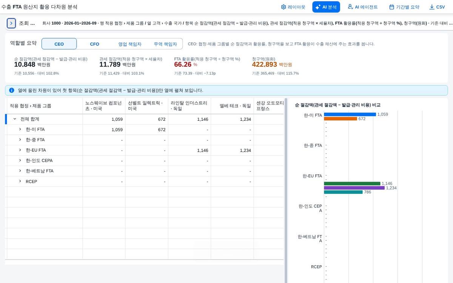
Task: Click the 1,146 cell in the 한-EU FTA row
Action: [x=189, y=150]
